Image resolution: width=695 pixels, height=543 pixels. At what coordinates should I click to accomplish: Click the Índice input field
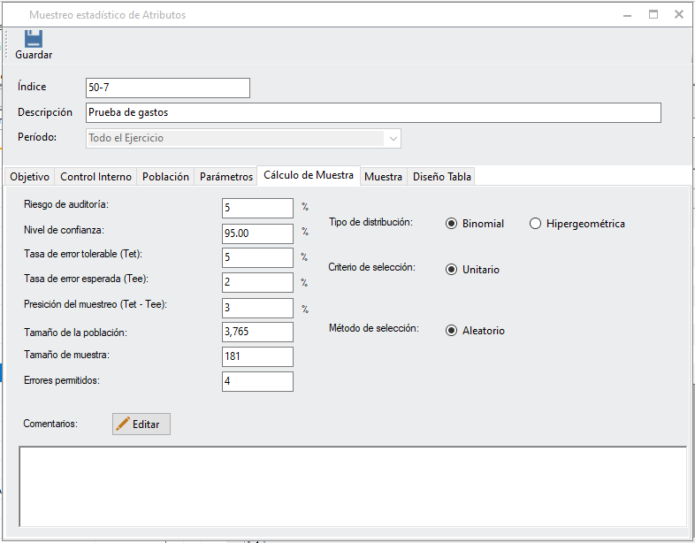coord(167,88)
